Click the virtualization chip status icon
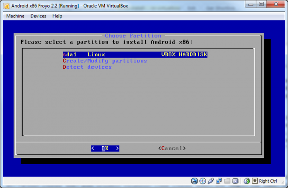The width and height of the screenshot is (288, 188). pos(235,181)
